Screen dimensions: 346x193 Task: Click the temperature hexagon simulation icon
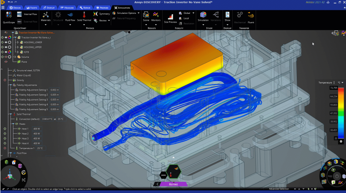(x=173, y=172)
